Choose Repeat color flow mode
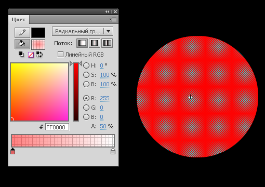Viewport: 265px width, 187px height. [x=107, y=43]
